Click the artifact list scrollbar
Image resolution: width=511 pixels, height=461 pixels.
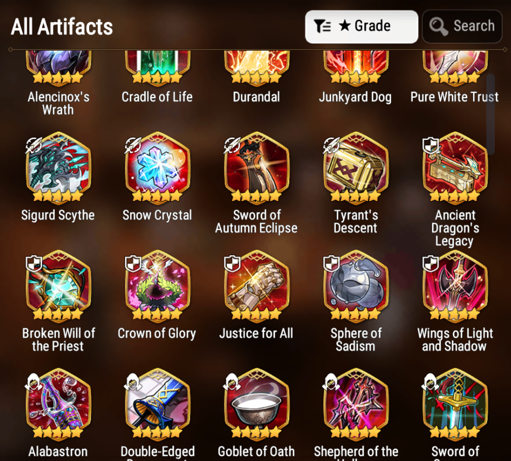point(490,114)
